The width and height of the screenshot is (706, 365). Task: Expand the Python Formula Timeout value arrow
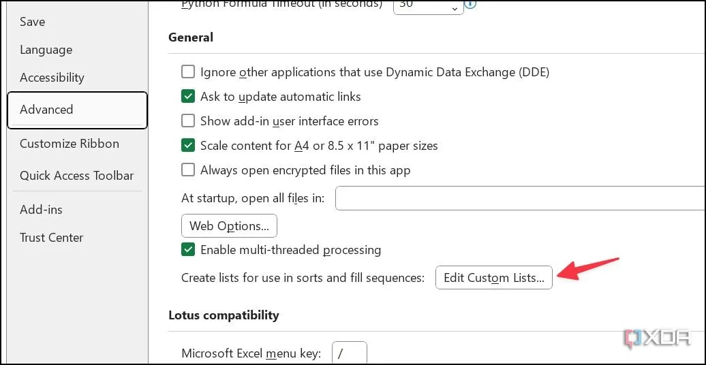coord(454,7)
